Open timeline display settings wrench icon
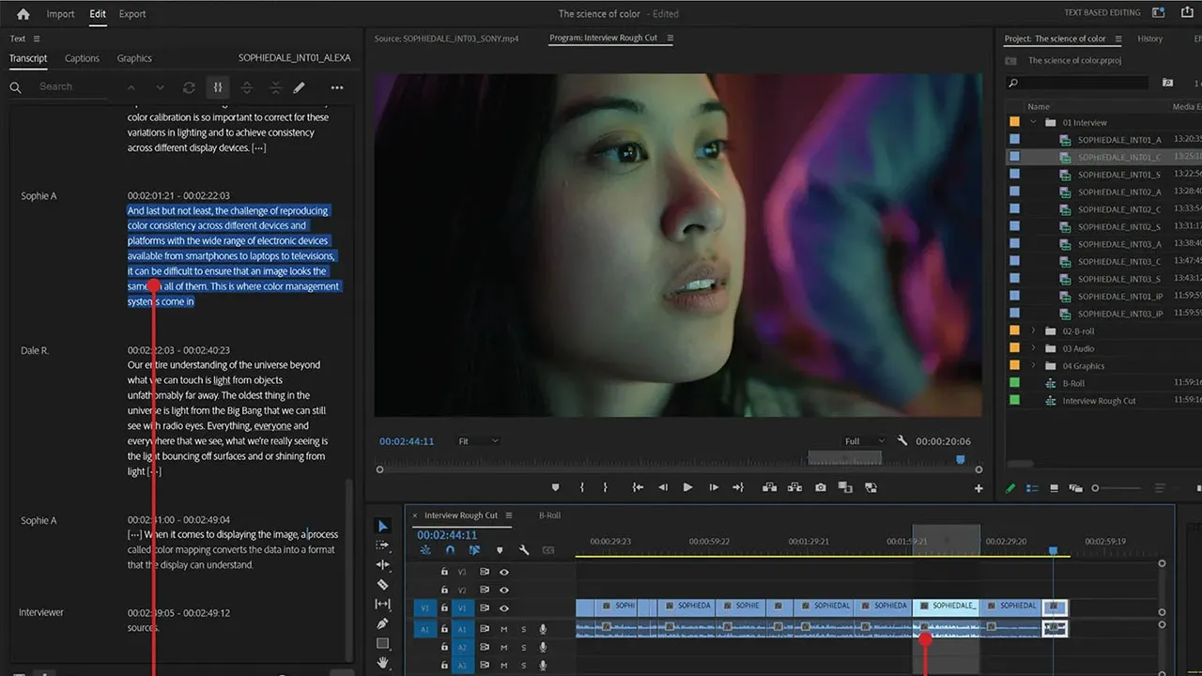This screenshot has width=1202, height=676. tap(524, 550)
